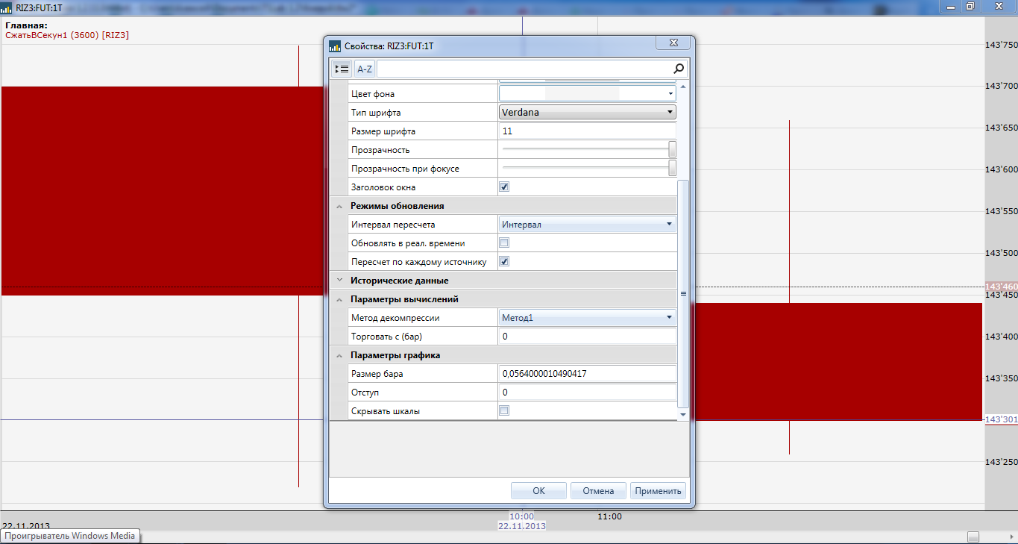Toggle Пересчет по каждому источнику checkbox

[x=504, y=261]
